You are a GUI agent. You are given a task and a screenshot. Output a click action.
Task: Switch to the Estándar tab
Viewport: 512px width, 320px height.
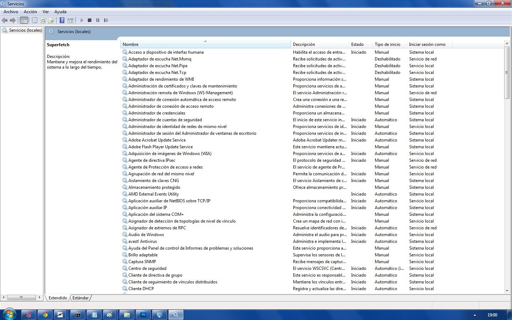[x=81, y=298]
